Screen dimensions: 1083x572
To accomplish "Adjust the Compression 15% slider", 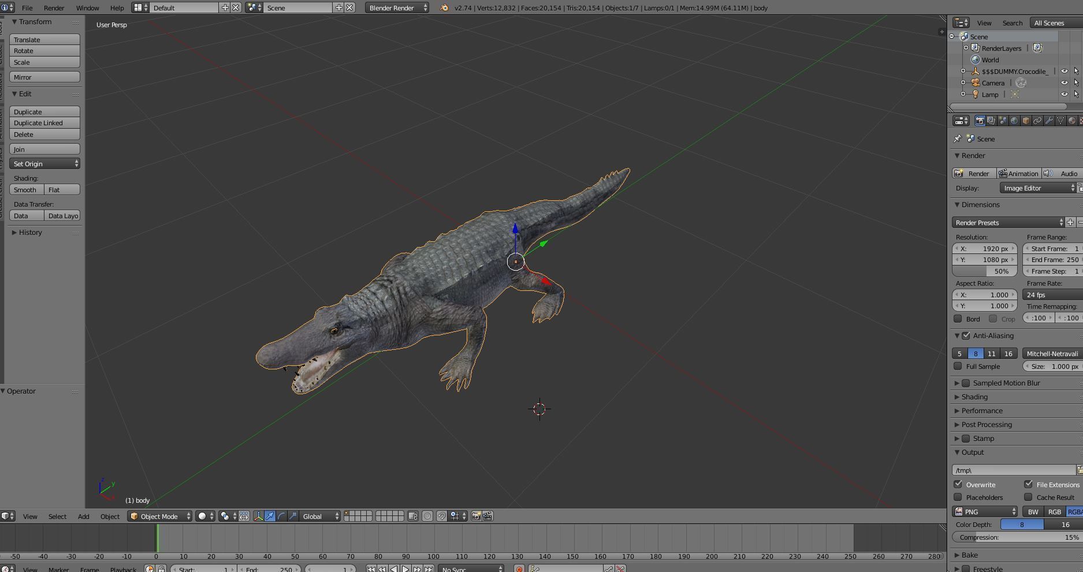I will 1017,537.
